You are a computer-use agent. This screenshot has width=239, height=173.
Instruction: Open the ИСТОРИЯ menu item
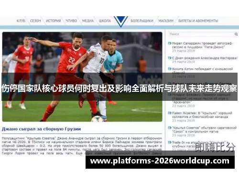point(54,21)
